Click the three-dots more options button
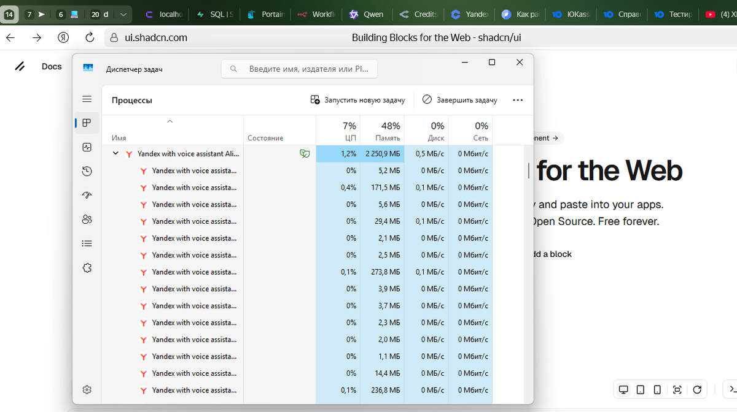The height and width of the screenshot is (412, 737). (x=517, y=100)
